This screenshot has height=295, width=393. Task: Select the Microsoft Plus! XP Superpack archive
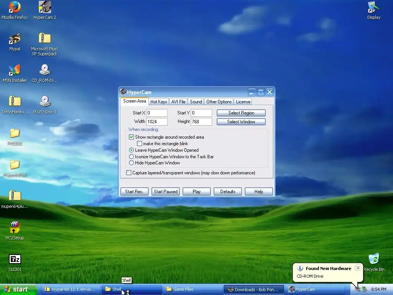(45, 44)
